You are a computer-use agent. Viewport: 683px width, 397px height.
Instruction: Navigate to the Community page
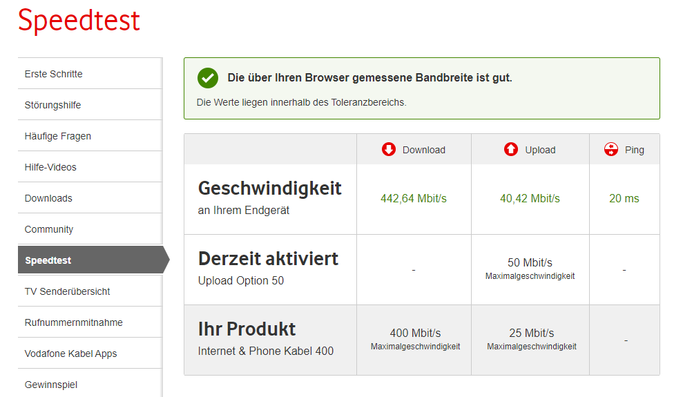[49, 229]
